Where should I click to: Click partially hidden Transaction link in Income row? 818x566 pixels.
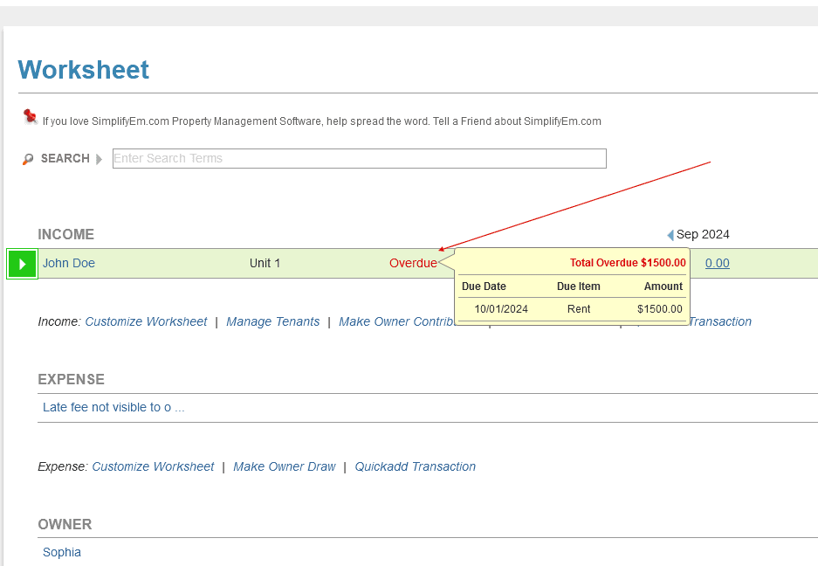720,321
